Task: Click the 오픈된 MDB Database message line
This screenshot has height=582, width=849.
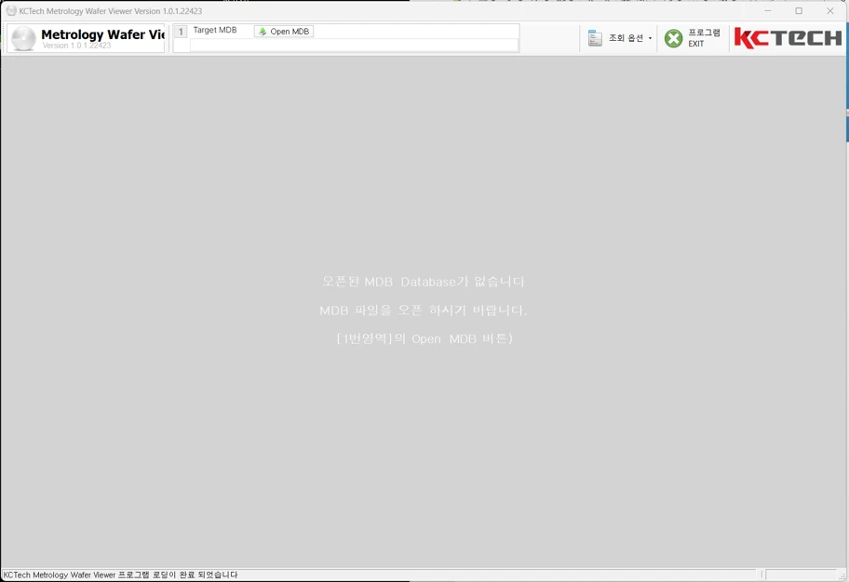Action: (x=424, y=282)
